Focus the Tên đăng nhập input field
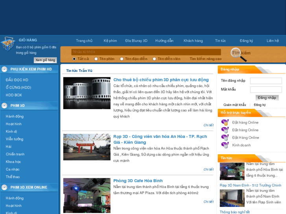This screenshot has height=214, width=286. pos(266,80)
